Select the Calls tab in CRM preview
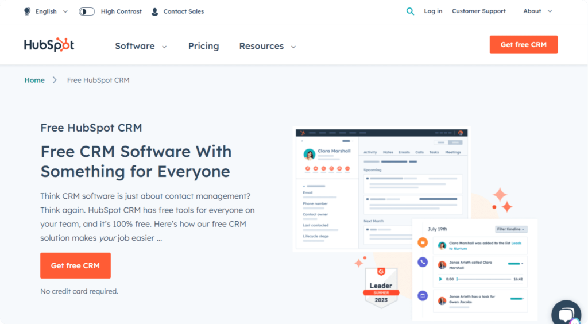The height and width of the screenshot is (324, 588). pos(419,152)
